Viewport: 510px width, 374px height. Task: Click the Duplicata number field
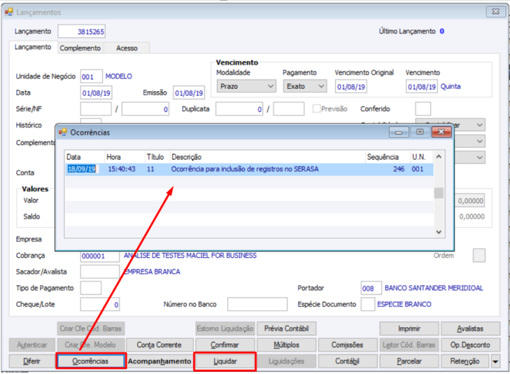(239, 109)
